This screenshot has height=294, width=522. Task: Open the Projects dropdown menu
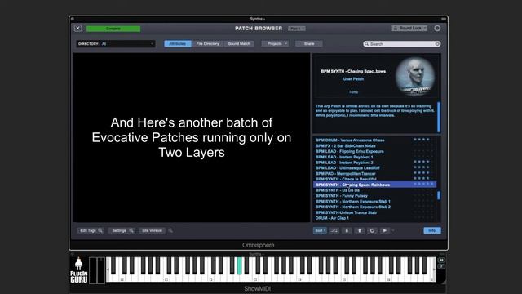point(275,44)
